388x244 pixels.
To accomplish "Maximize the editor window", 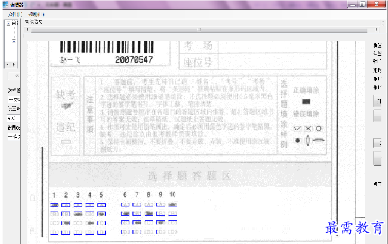I will point(363,4).
